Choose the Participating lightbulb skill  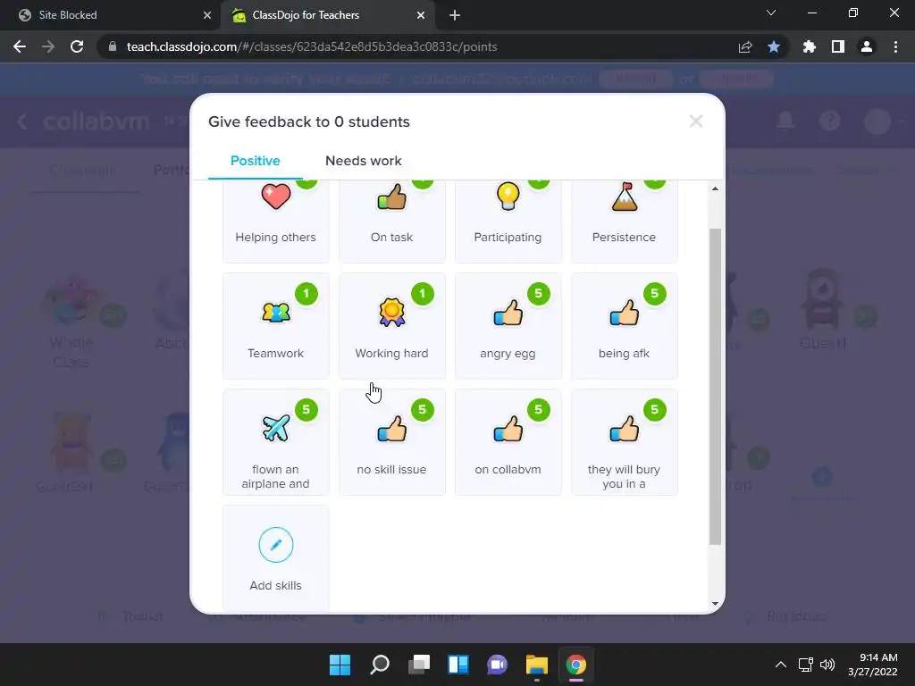pyautogui.click(x=508, y=221)
